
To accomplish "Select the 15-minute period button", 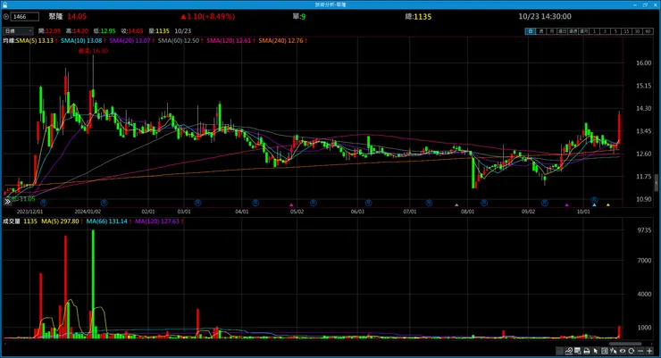I will pos(626,31).
